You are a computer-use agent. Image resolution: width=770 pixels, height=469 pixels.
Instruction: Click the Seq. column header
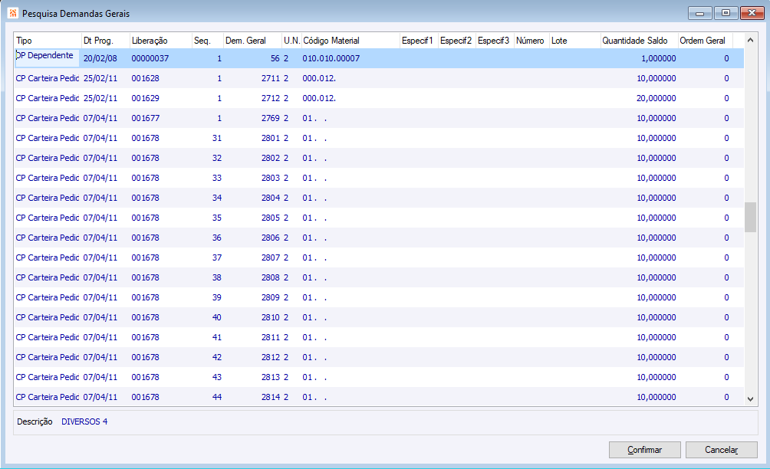(208, 41)
